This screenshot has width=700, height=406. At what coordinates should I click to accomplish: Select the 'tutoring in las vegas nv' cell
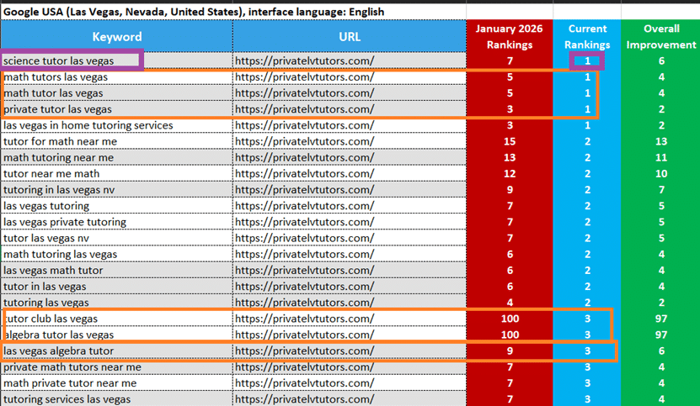(116, 189)
